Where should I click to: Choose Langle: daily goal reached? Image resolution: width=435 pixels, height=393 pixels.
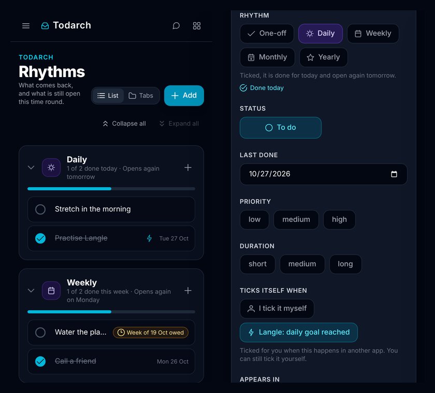point(299,332)
